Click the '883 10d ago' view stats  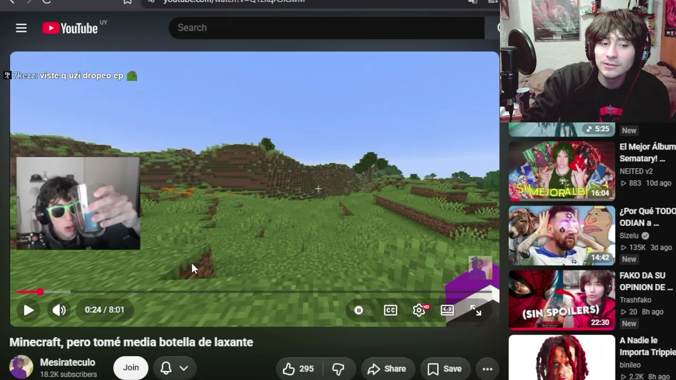(645, 183)
